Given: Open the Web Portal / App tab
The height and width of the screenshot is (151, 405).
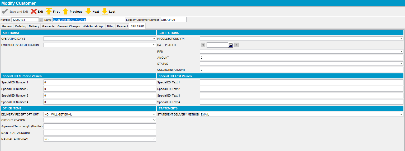Looking at the screenshot, I should click(93, 26).
